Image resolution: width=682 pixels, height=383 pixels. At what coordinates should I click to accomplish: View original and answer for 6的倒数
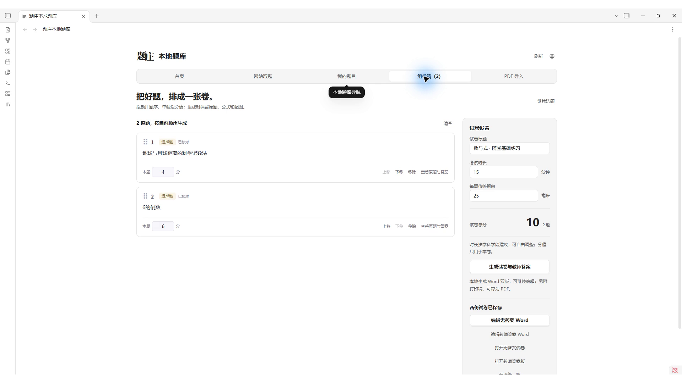click(x=434, y=226)
